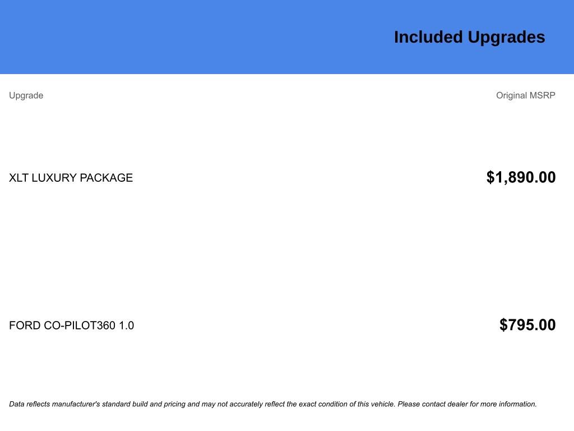Click 'Please contact dealer' sentence in footer
574x431 pixels.
467,404
